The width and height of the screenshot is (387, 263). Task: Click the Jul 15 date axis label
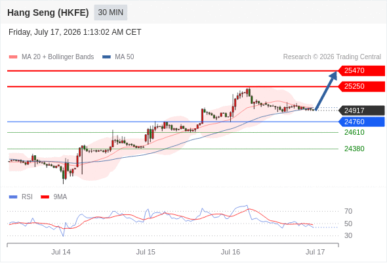coord(146,252)
